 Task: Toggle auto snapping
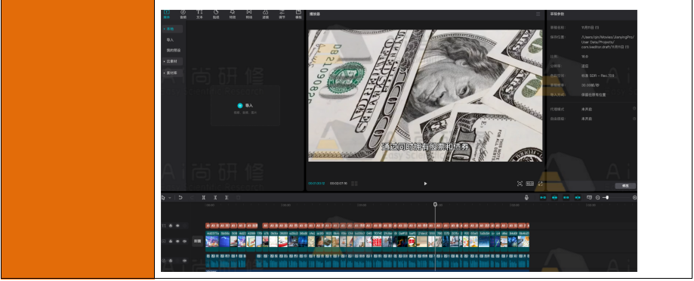(554, 198)
